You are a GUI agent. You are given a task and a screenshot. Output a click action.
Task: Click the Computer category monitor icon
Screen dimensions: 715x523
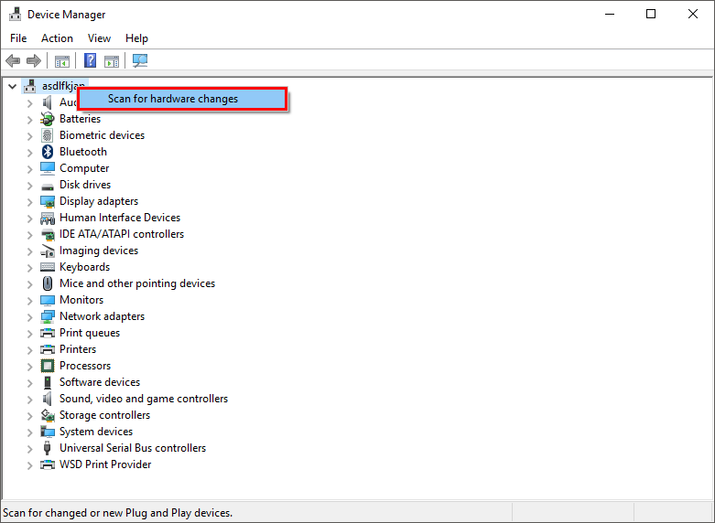tap(48, 168)
